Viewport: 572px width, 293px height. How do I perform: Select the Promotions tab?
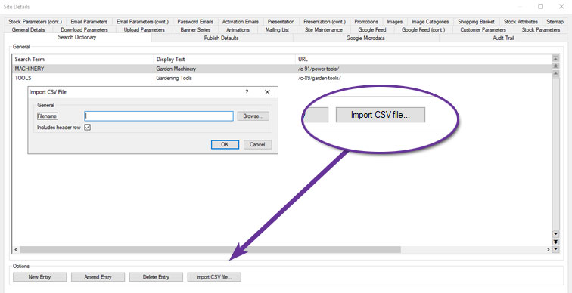(366, 22)
